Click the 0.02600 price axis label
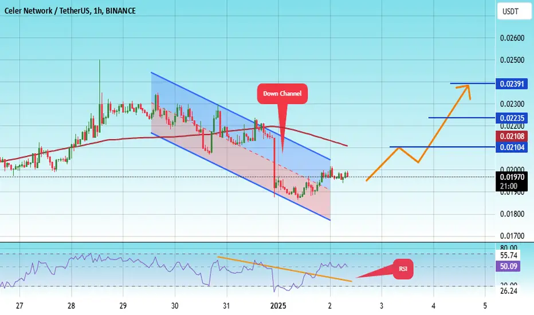The width and height of the screenshot is (534, 315). [512, 38]
